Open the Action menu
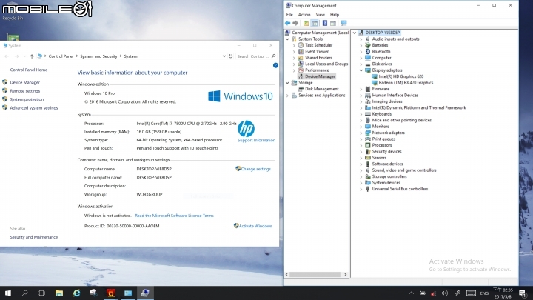 [304, 15]
